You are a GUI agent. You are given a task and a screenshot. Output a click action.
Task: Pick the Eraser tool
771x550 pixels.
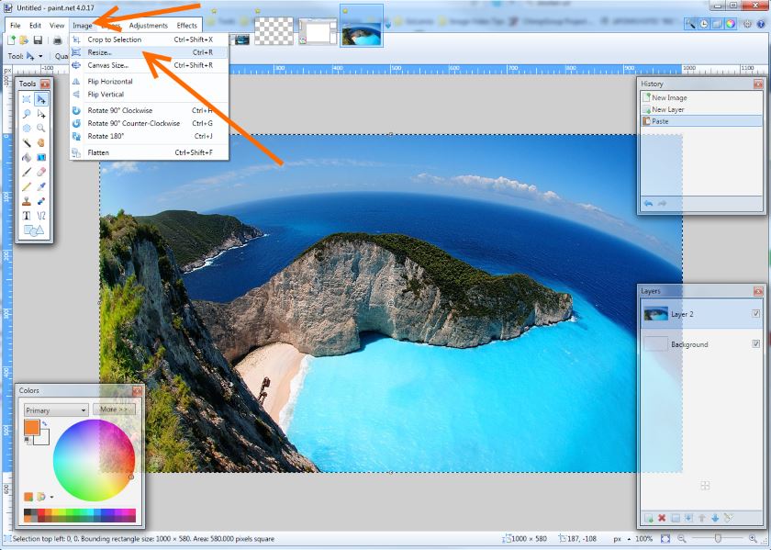click(x=41, y=171)
